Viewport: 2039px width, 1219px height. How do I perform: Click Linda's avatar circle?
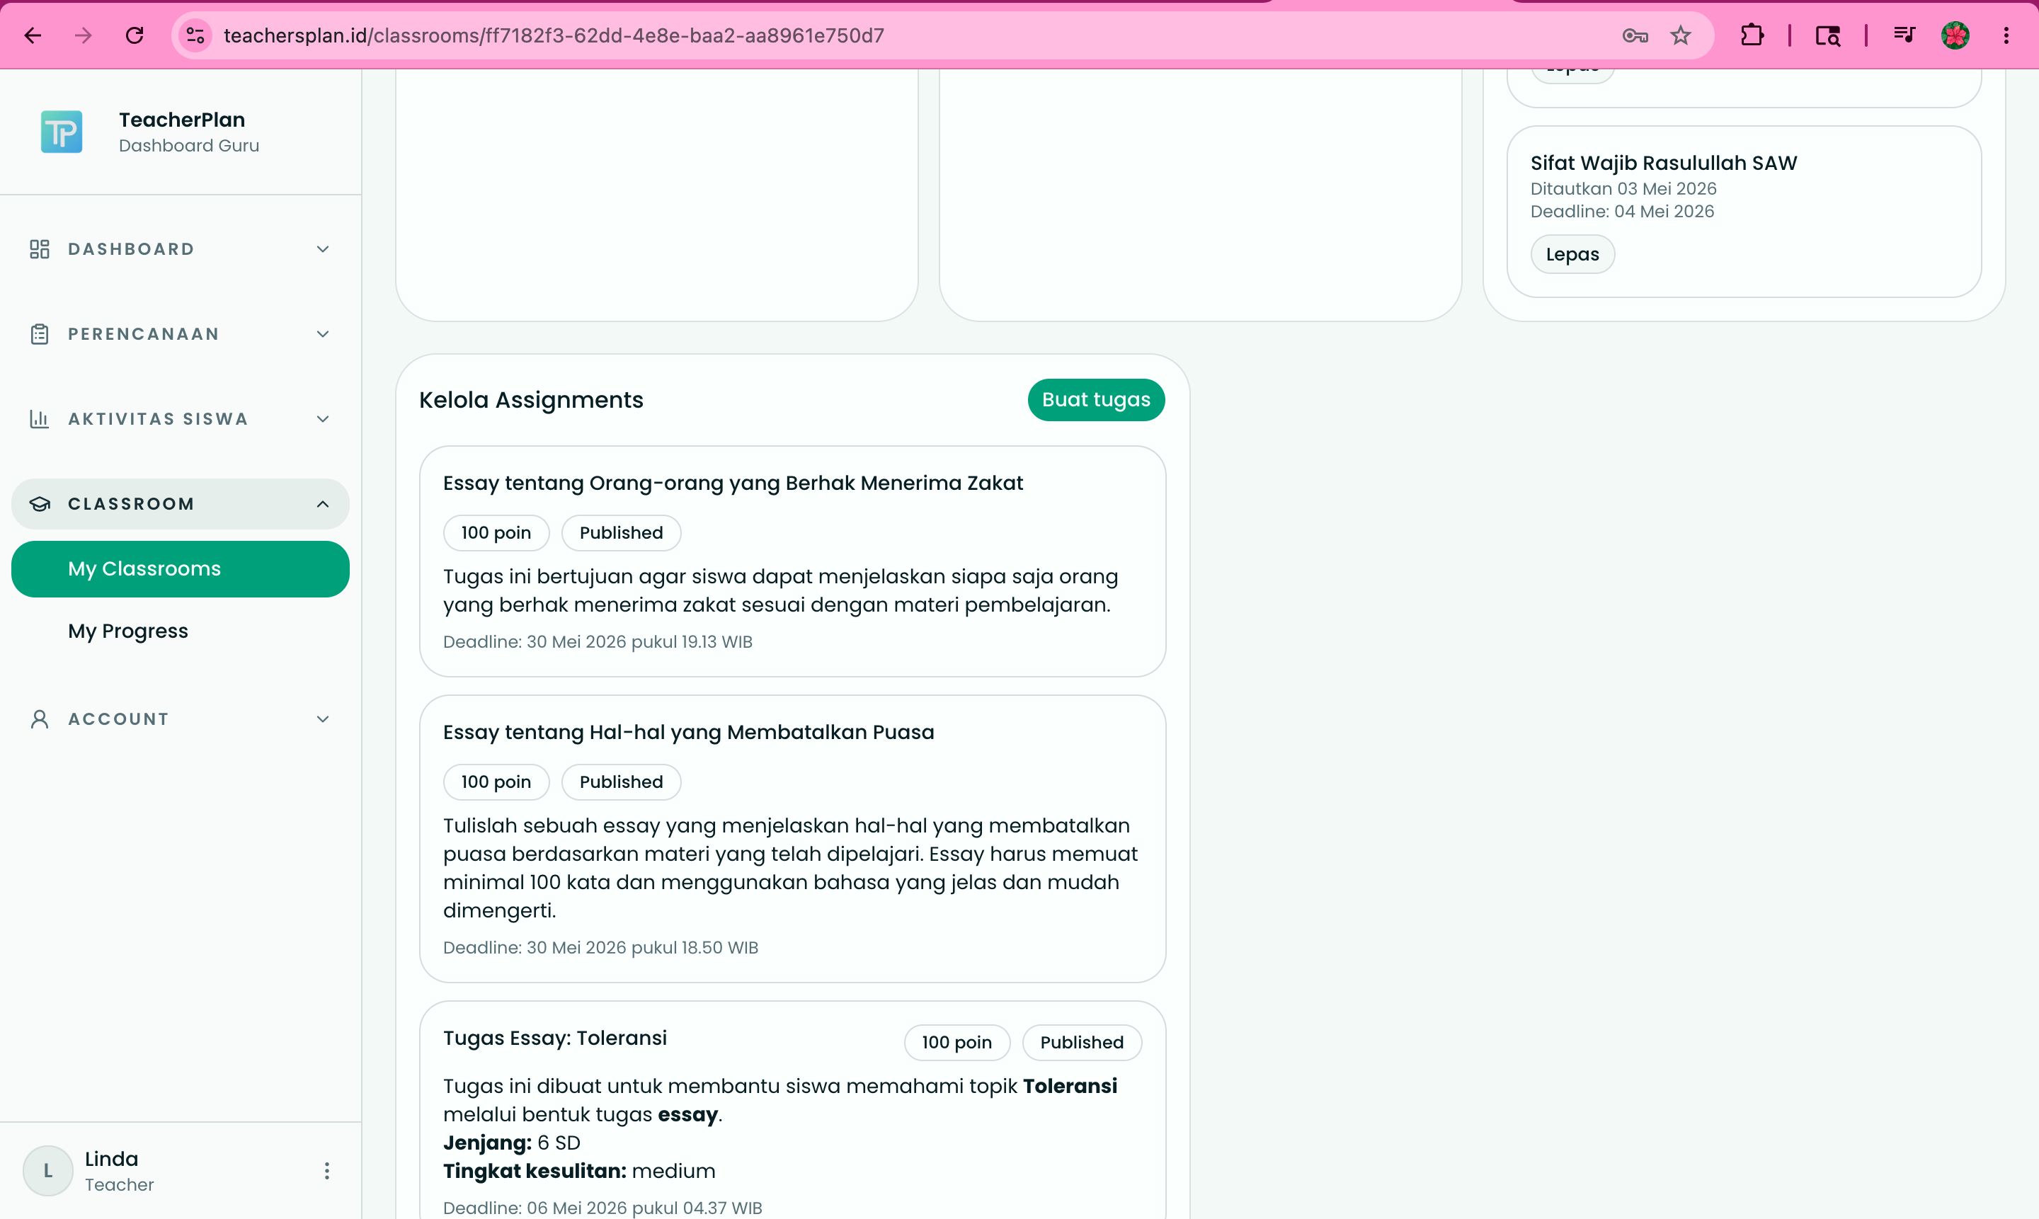(x=47, y=1171)
